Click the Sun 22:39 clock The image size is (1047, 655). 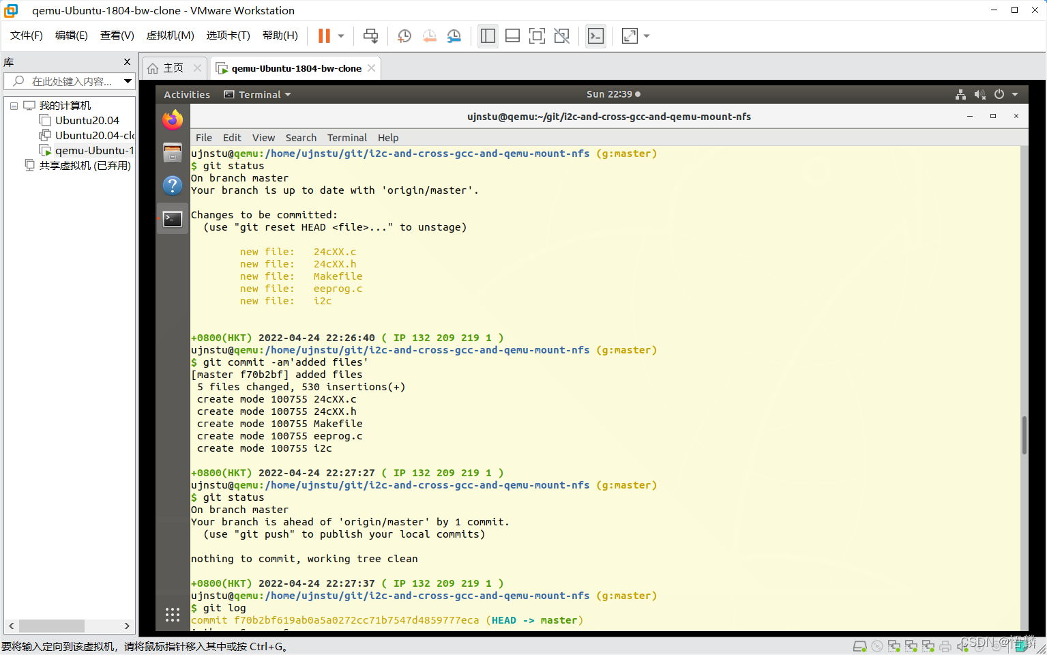(613, 94)
